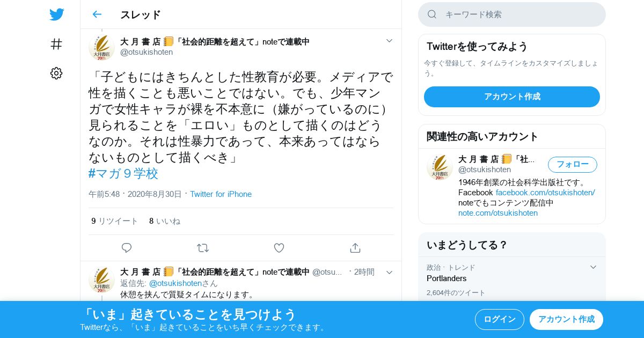Share the tweet using the share icon

point(355,248)
